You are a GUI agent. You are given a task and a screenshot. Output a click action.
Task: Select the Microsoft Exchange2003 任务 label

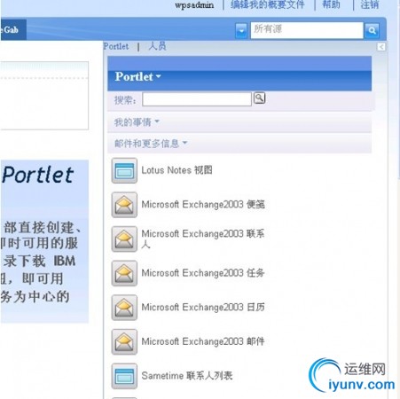(203, 273)
